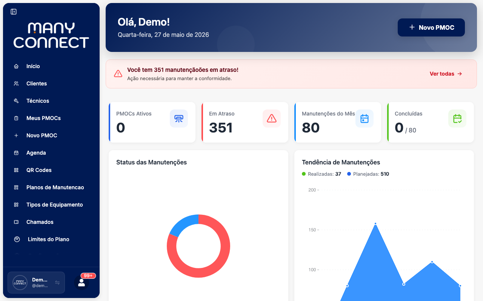Image resolution: width=483 pixels, height=301 pixels.
Task: Click the warning triangle icon on Em Atraso card
Action: pyautogui.click(x=272, y=119)
